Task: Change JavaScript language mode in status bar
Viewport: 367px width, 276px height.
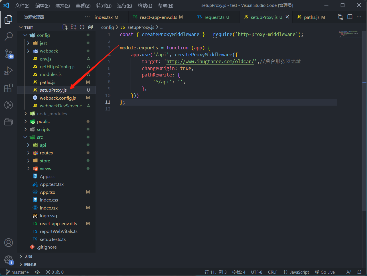Action: pyautogui.click(x=296, y=272)
